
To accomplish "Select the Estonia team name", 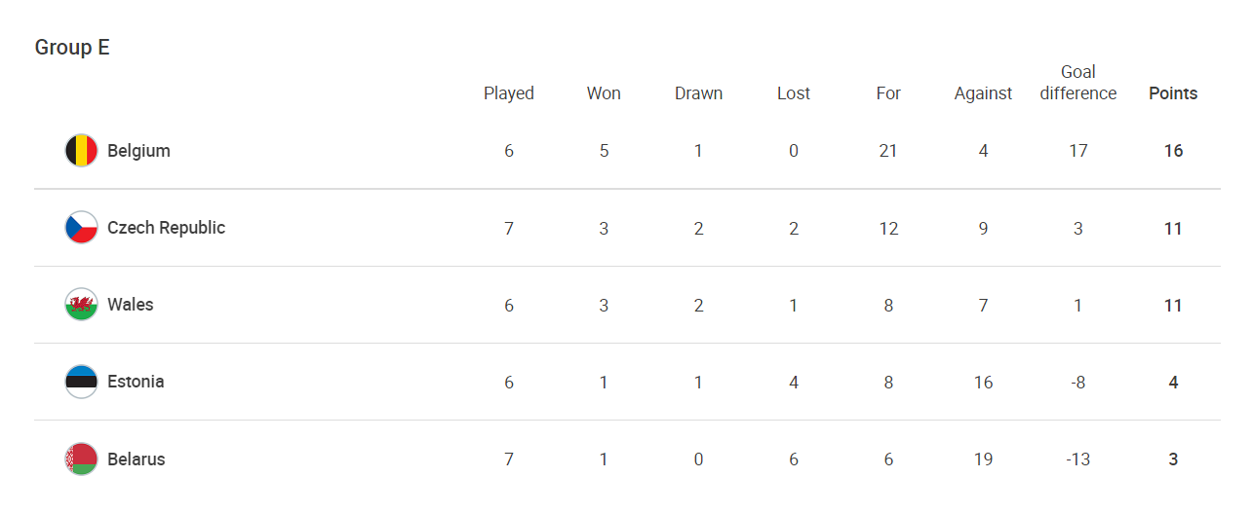I will pos(136,382).
